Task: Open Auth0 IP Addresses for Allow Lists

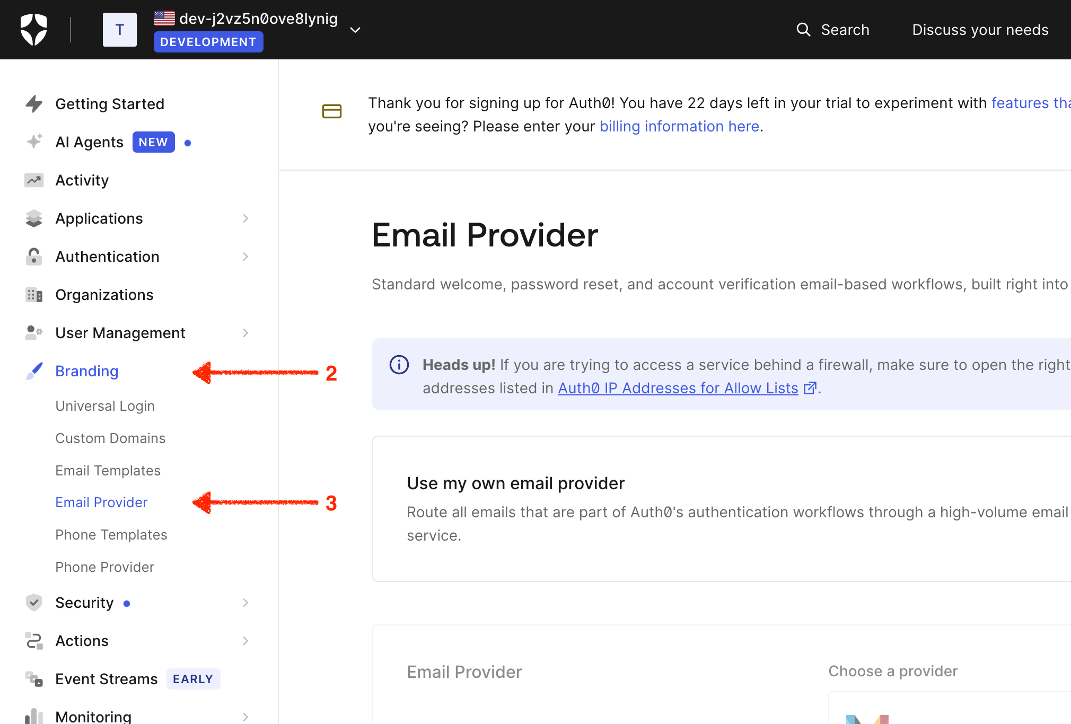Action: 678,388
